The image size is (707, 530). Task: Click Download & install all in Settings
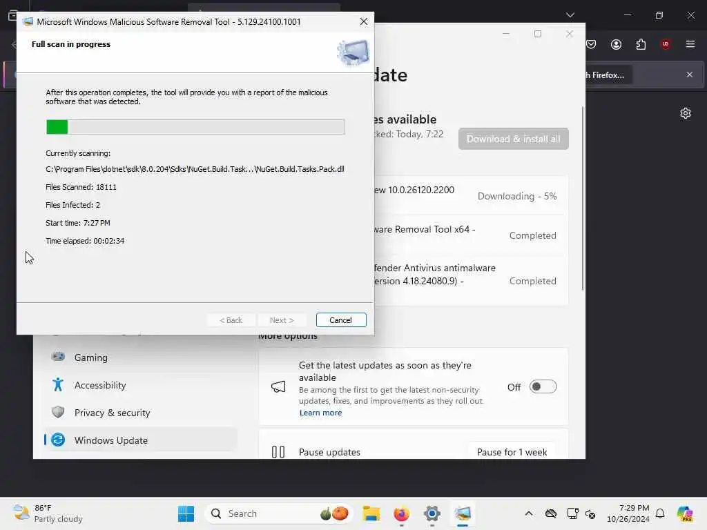(x=513, y=139)
